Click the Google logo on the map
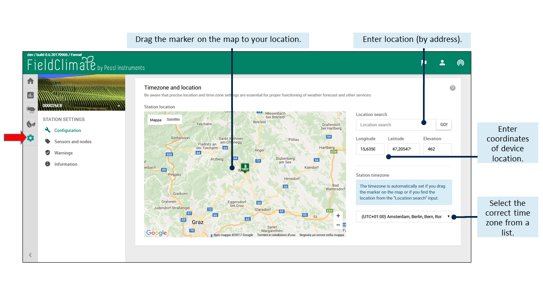 [x=157, y=233]
